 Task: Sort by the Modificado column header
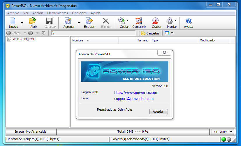coord(214,40)
